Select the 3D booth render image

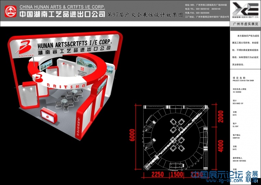pyautogui.click(x=65, y=85)
